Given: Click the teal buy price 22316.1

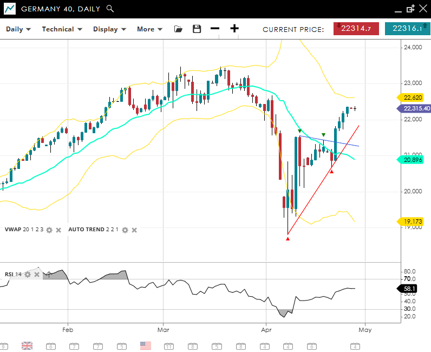Looking at the screenshot, I should point(407,29).
